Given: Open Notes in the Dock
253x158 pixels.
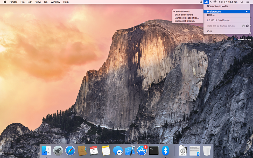Looking at the screenshot, I should (x=106, y=150).
